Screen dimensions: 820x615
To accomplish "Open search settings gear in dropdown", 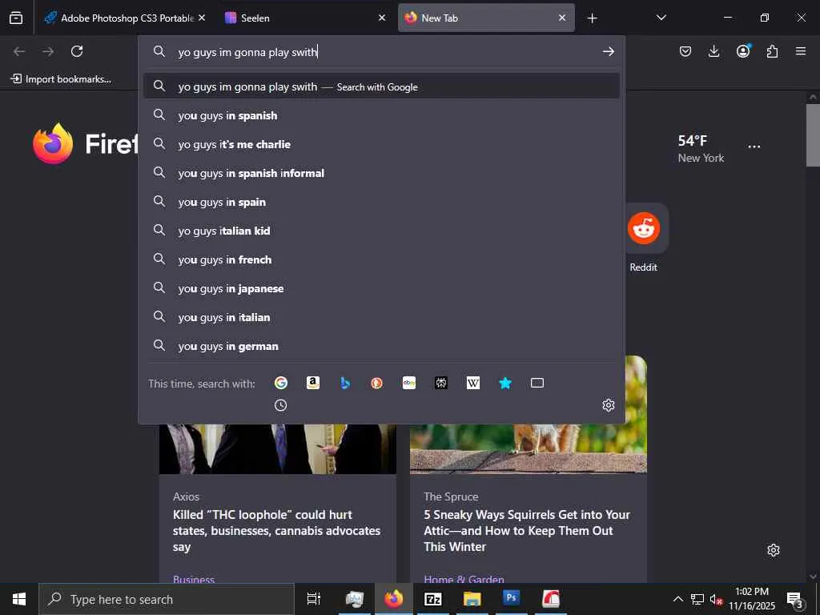I will [x=609, y=405].
